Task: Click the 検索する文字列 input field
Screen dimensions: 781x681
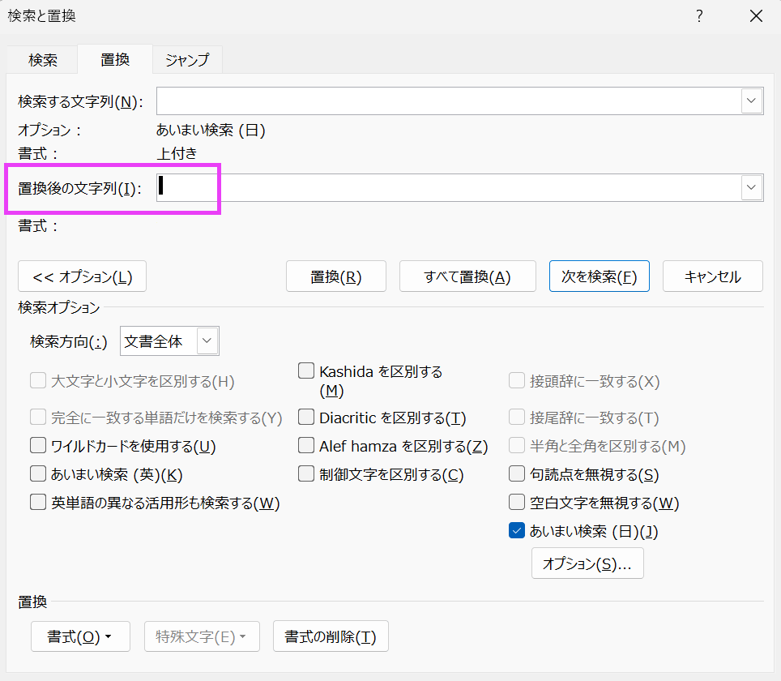Action: (x=449, y=101)
